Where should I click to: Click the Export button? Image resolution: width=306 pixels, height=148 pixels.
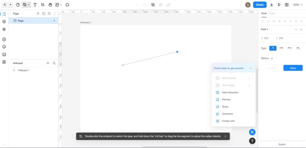pyautogui.click(x=282, y=144)
